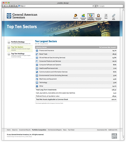Screen dimensions: 126x142
Task: Click Technology sector icon
Action: pyautogui.click(x=37, y=83)
